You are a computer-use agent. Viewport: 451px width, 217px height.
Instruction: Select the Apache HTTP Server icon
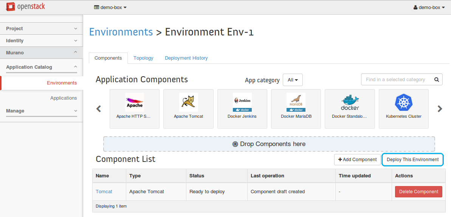coord(134,102)
